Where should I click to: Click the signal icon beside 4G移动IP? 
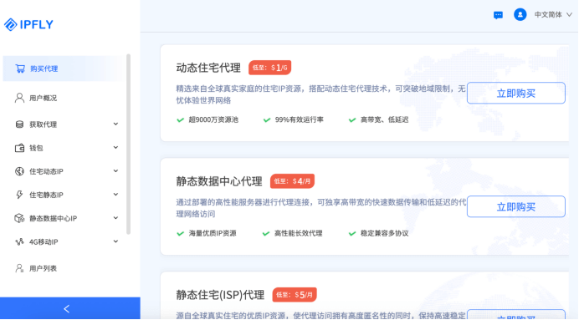19,241
